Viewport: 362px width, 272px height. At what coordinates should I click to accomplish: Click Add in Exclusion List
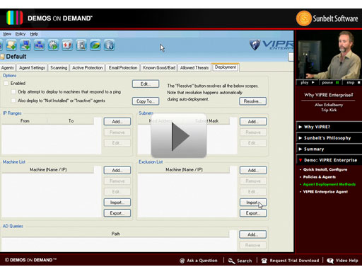[253, 170]
